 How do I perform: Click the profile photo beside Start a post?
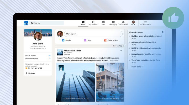pos(60,34)
